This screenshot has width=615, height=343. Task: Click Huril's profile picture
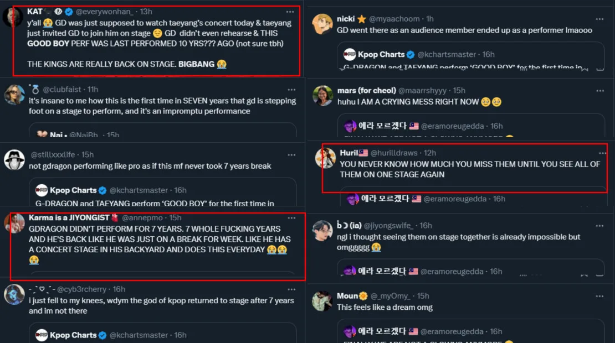tap(325, 158)
